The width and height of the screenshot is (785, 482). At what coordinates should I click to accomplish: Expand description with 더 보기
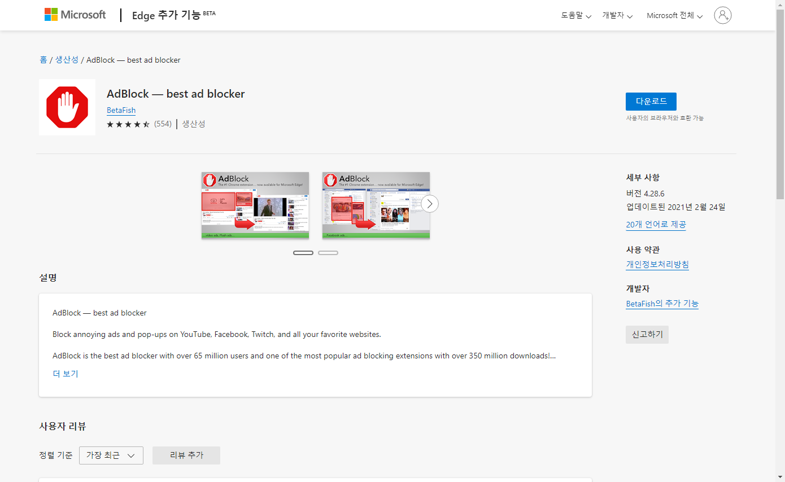tap(66, 374)
